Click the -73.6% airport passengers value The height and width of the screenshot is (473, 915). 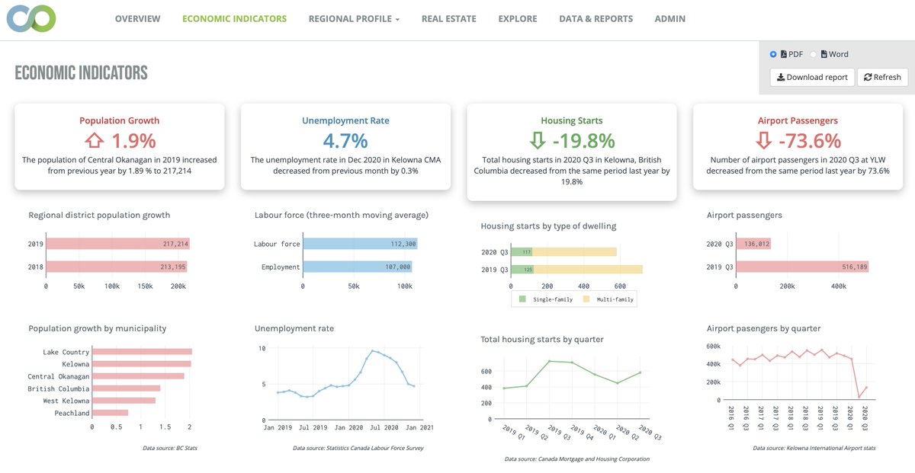click(x=811, y=141)
